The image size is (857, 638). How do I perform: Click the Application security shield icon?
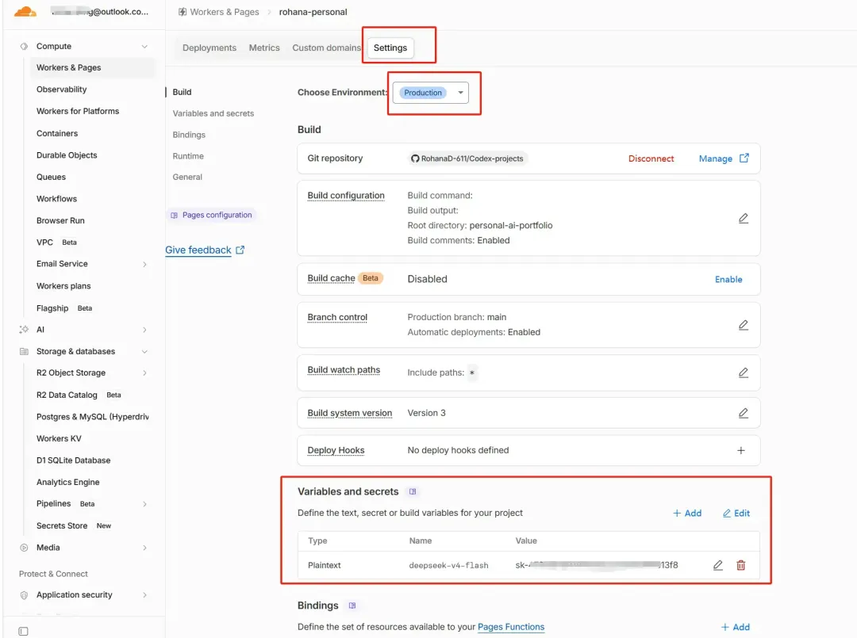24,595
